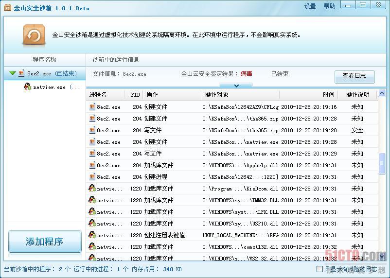Expand details with the down chevron

click(236, 86)
